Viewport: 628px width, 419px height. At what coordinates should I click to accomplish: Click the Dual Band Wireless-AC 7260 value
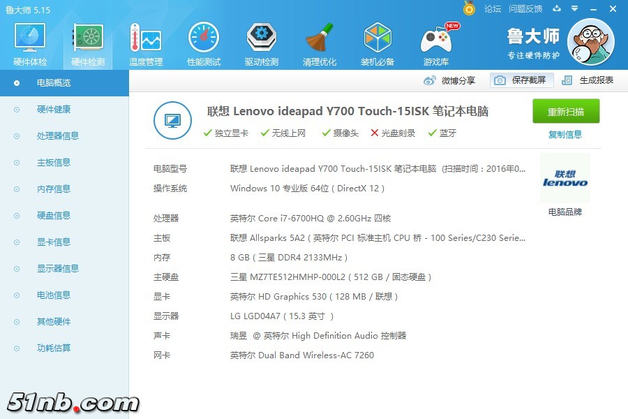[302, 355]
